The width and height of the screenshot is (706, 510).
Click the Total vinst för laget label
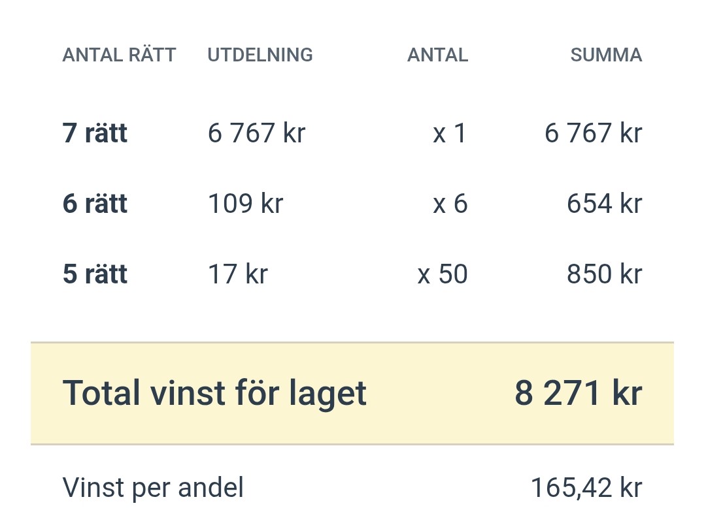click(215, 394)
